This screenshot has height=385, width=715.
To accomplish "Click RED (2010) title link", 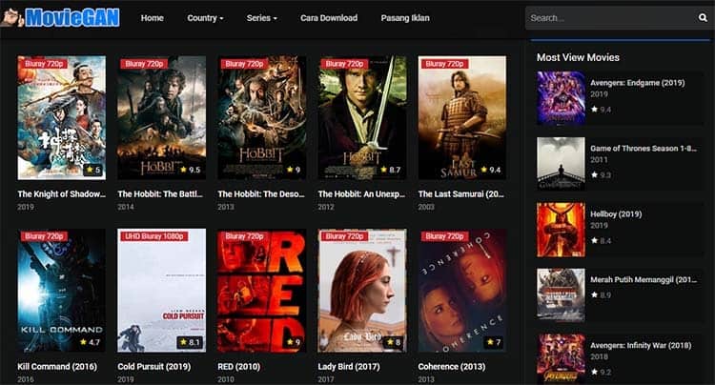I will click(x=239, y=366).
